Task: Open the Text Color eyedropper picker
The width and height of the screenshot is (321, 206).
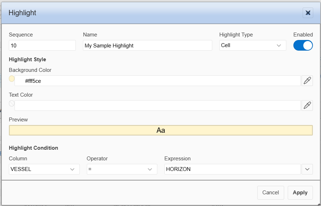Action: 307,105
